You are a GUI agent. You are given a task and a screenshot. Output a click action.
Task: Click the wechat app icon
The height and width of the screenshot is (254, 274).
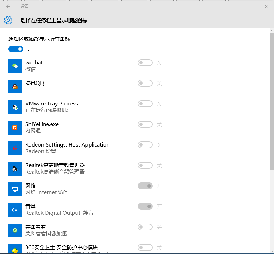[x=15, y=66]
